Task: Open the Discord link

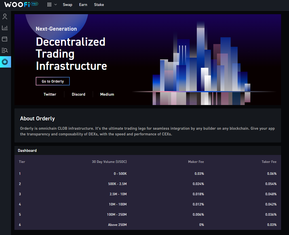Action: pos(79,94)
